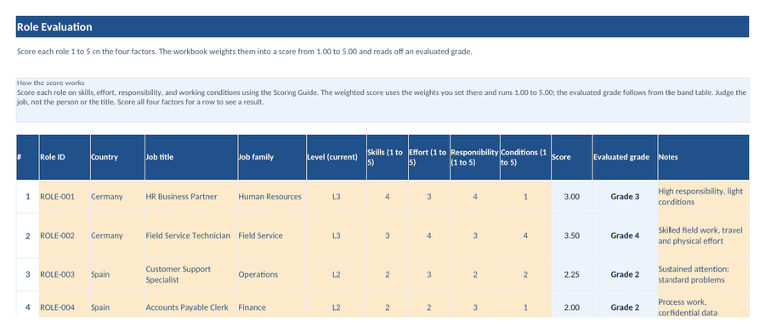
Task: Select row number 1 cell
Action: [27, 197]
